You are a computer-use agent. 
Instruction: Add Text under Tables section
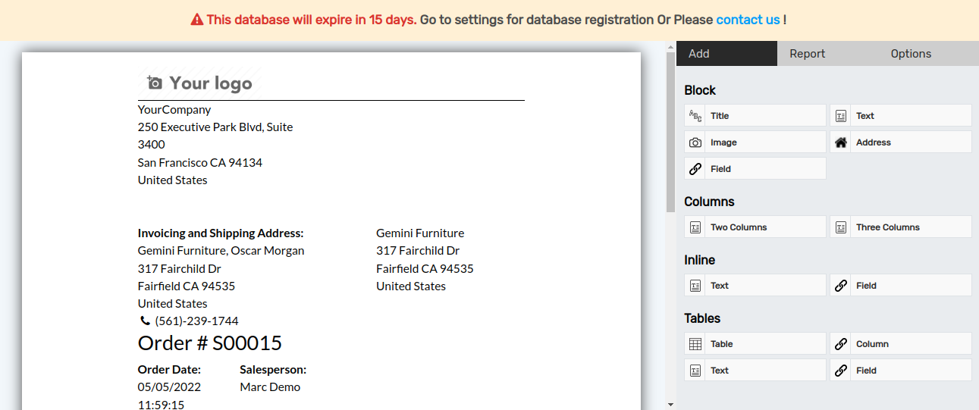click(755, 371)
